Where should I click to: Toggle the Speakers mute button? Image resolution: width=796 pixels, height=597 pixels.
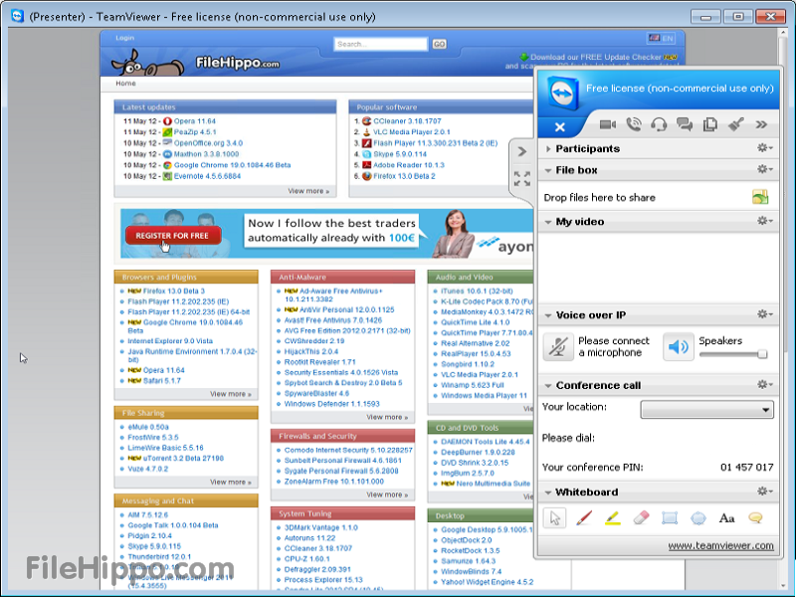[x=679, y=346]
